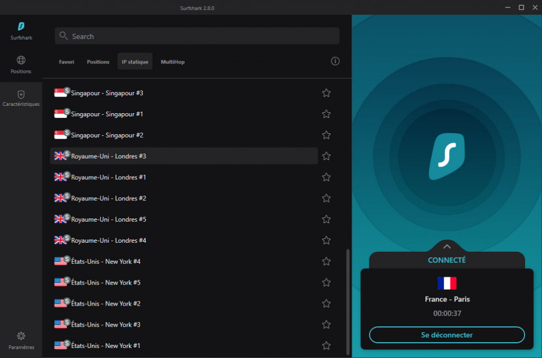Mark États-Unis - New York #1 favorite star

[326, 345]
